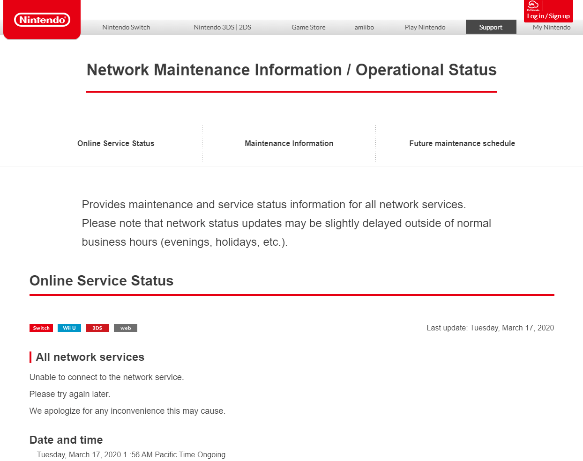Visit the Play Nintendo section
This screenshot has height=461, width=583.
(425, 27)
